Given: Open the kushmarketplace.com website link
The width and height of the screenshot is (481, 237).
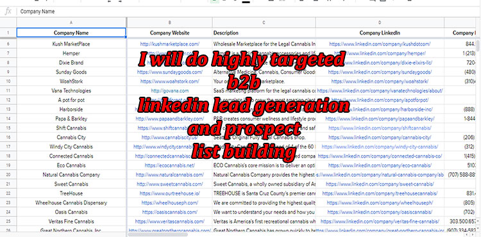Looking at the screenshot, I should (x=170, y=44).
